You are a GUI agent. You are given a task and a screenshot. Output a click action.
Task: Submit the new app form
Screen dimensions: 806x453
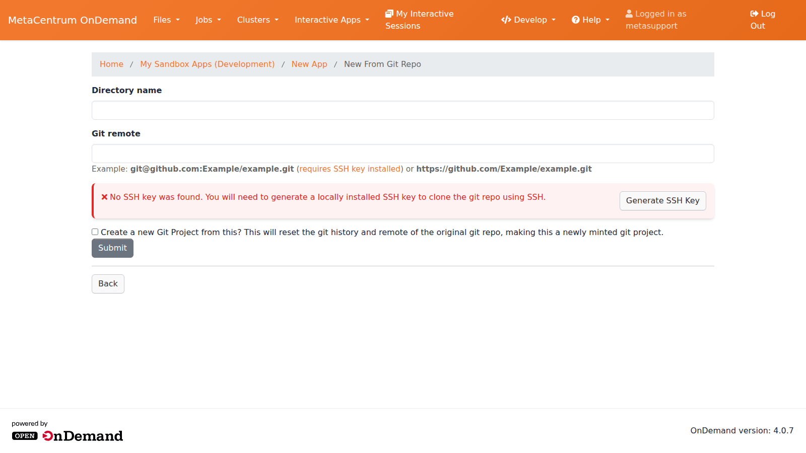coord(112,248)
